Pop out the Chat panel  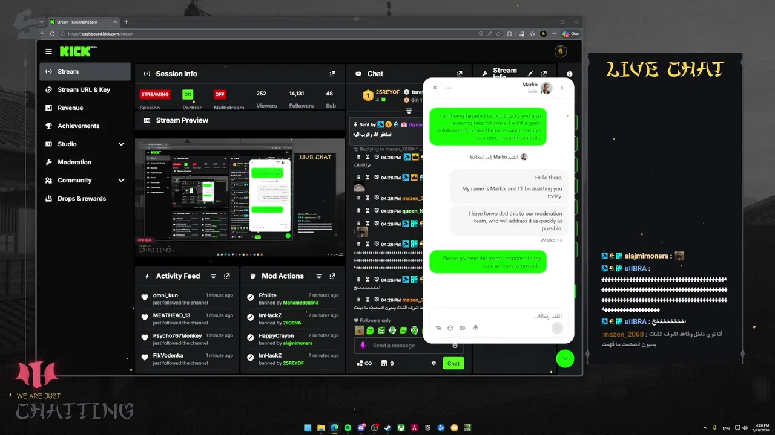(x=459, y=74)
